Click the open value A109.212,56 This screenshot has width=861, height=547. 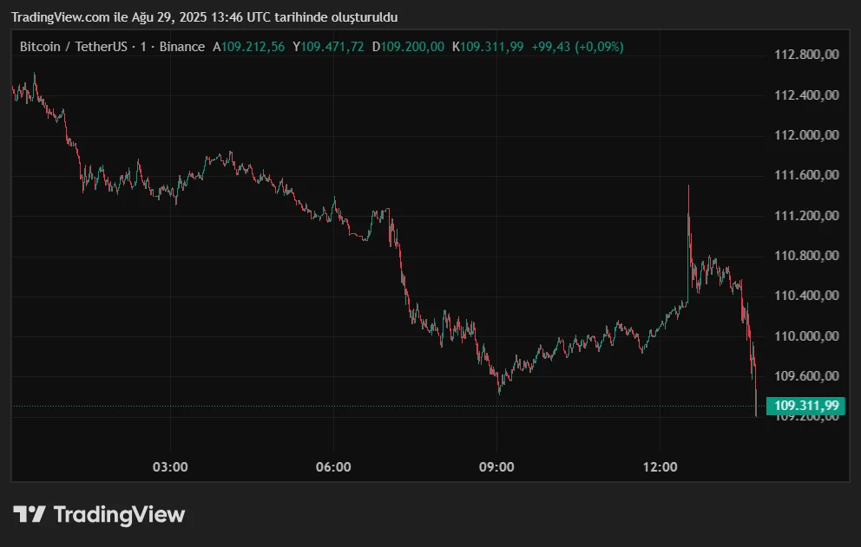(x=249, y=47)
